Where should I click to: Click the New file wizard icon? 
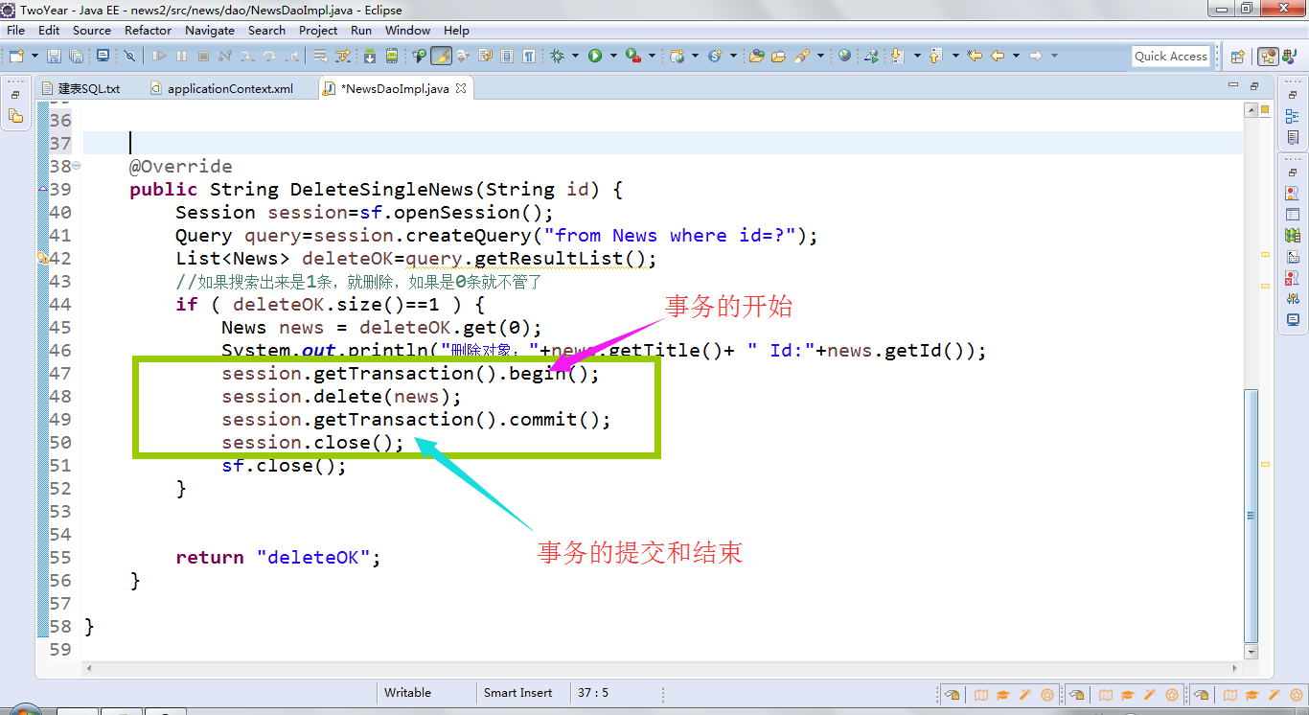[x=16, y=56]
